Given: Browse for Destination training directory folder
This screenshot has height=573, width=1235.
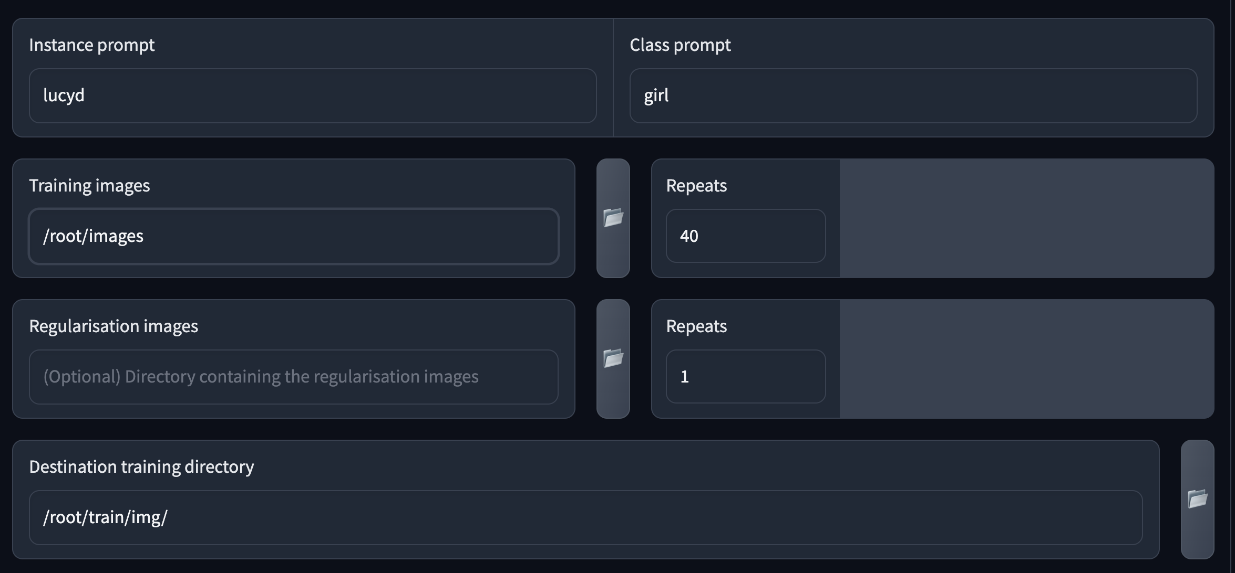Looking at the screenshot, I should 1197,499.
